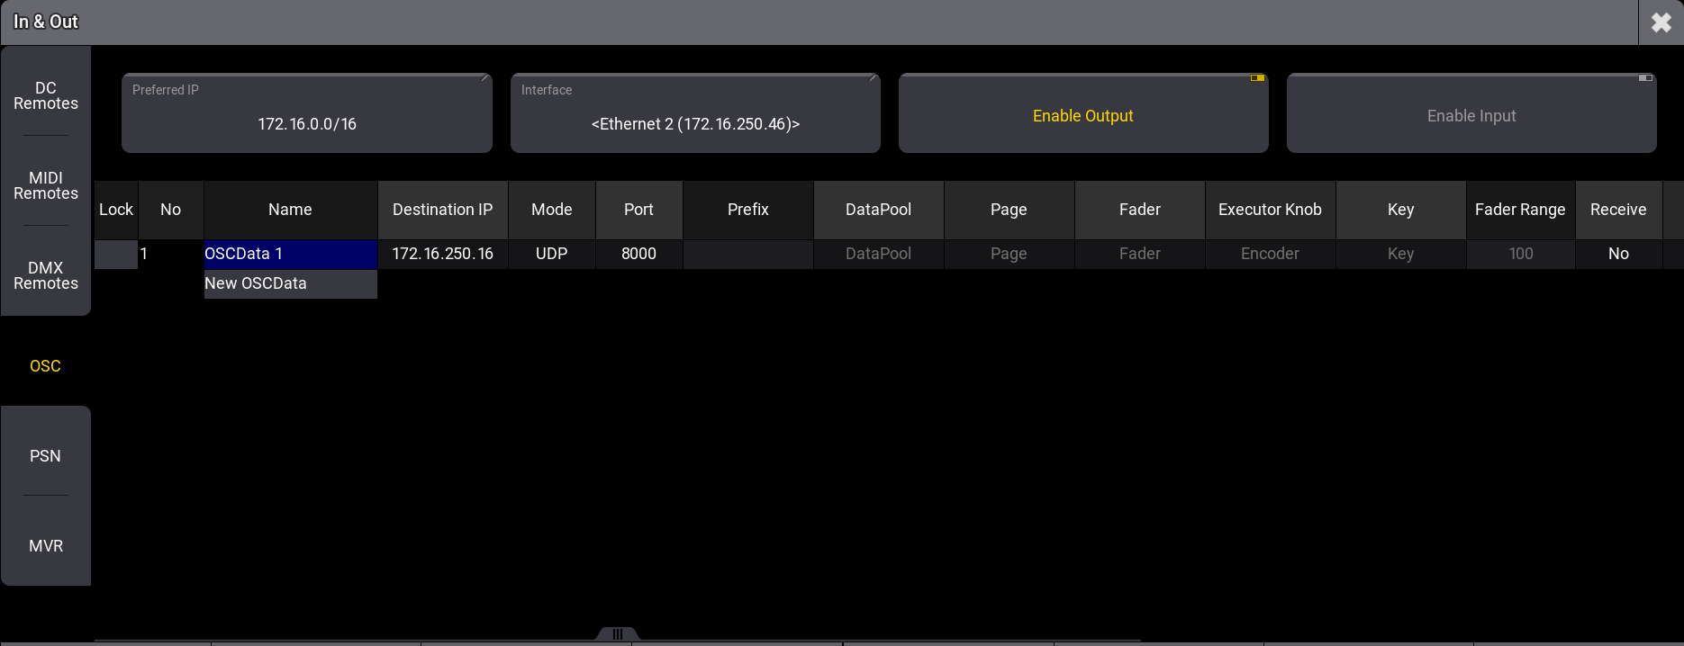Toggle the Receive cell showing No

1618,255
